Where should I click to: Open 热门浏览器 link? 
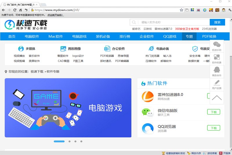tap(152, 56)
